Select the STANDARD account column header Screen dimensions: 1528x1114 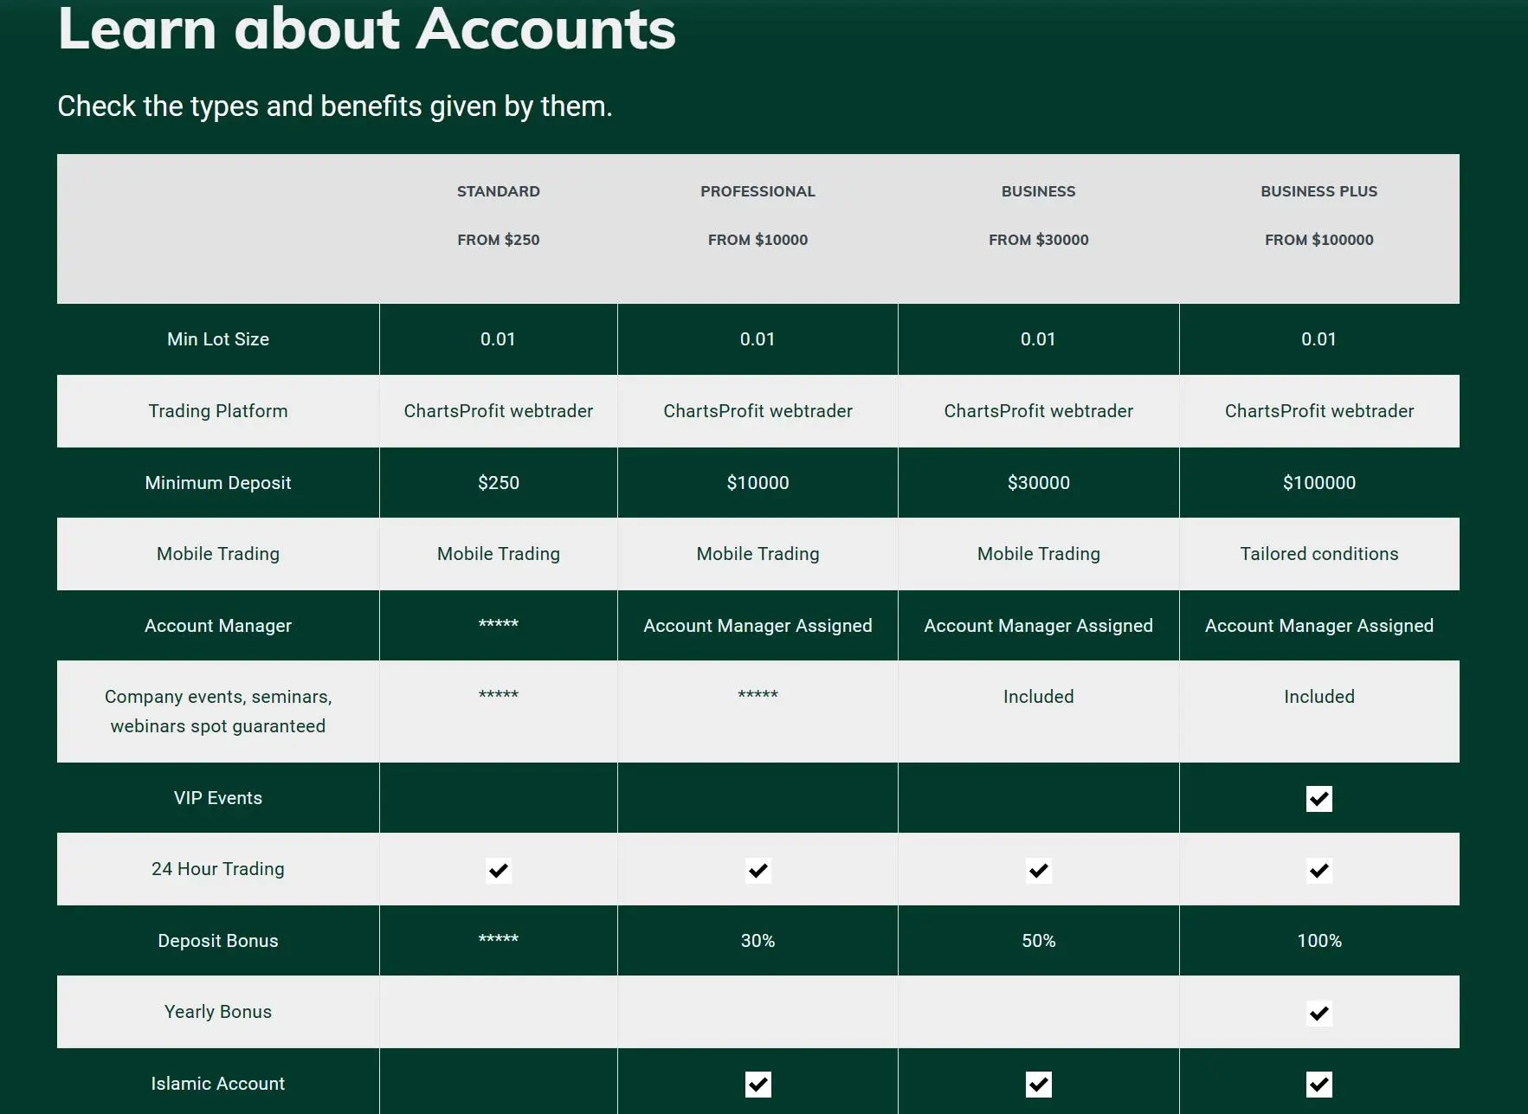pos(498,191)
